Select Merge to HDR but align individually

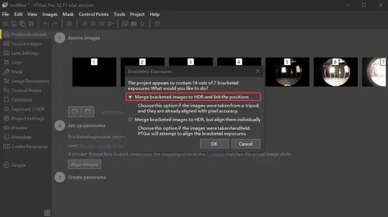click(194, 120)
